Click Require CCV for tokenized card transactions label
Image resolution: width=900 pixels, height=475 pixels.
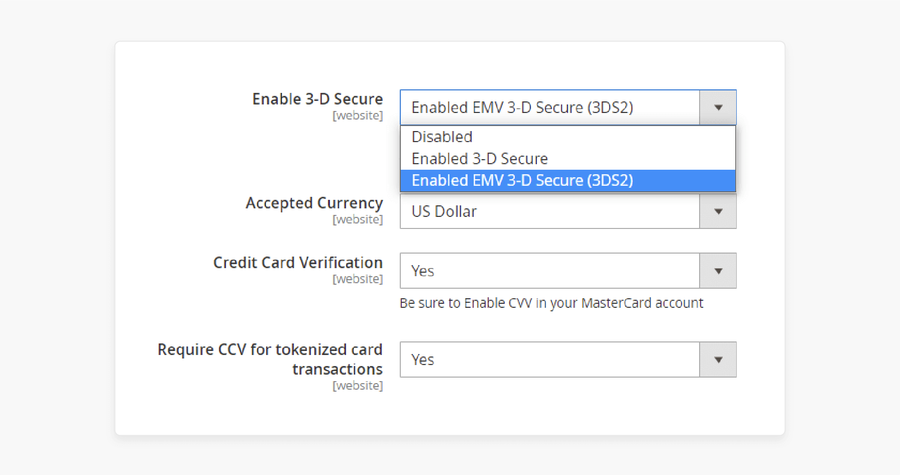click(x=270, y=359)
